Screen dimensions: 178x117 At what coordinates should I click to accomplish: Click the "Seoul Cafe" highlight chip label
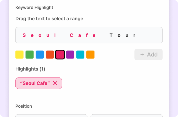(35, 83)
